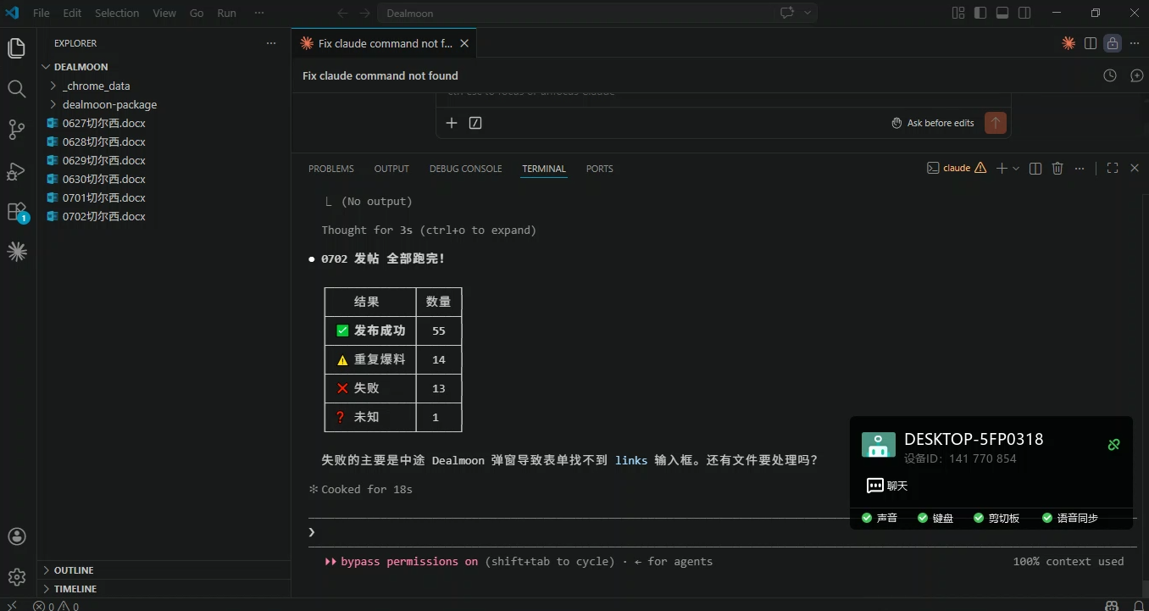Image resolution: width=1149 pixels, height=611 pixels.
Task: Click the Customize Layout icon in the title bar
Action: (958, 13)
